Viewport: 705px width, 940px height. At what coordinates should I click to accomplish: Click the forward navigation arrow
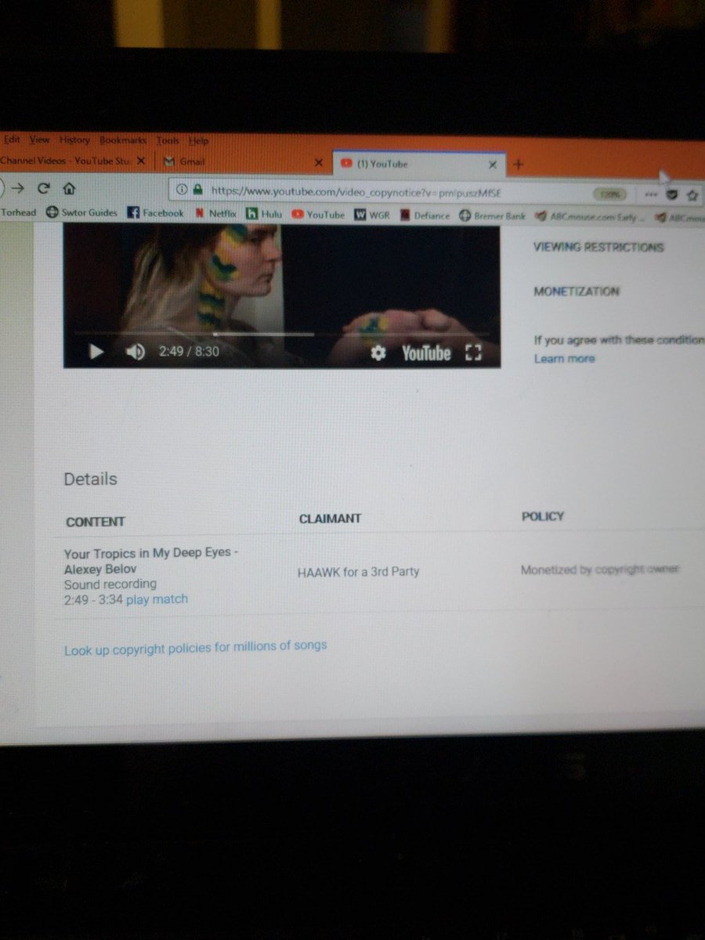[18, 189]
